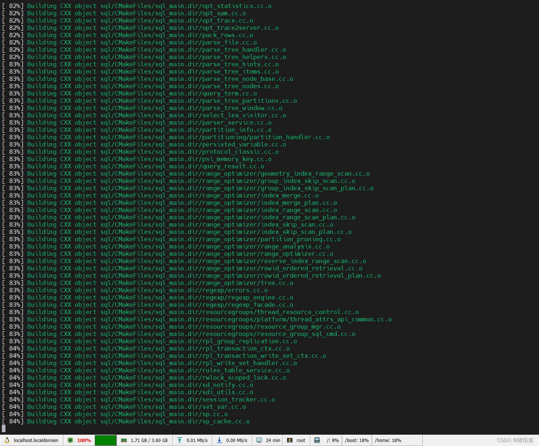
Task: Click the select_lex_visitor.cc.o build line
Action: [144, 115]
